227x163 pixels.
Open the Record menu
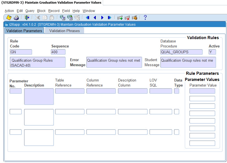coord(54,11)
